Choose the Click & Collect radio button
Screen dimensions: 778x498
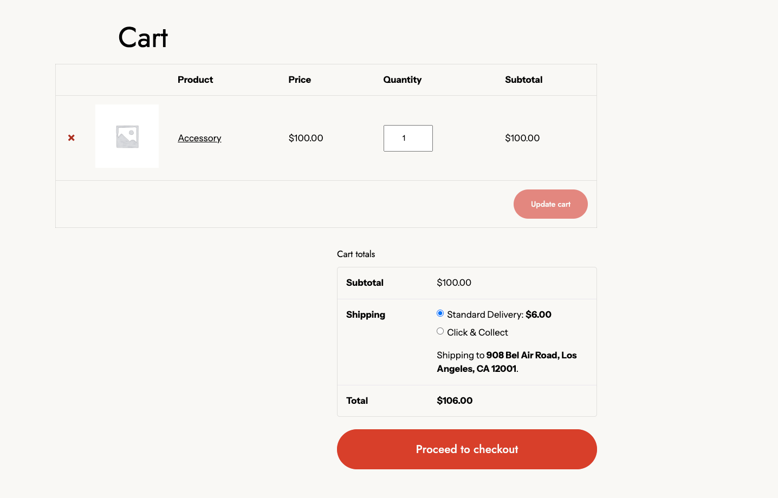(440, 331)
